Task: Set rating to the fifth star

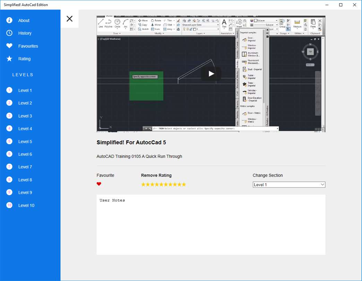Action: pos(161,184)
